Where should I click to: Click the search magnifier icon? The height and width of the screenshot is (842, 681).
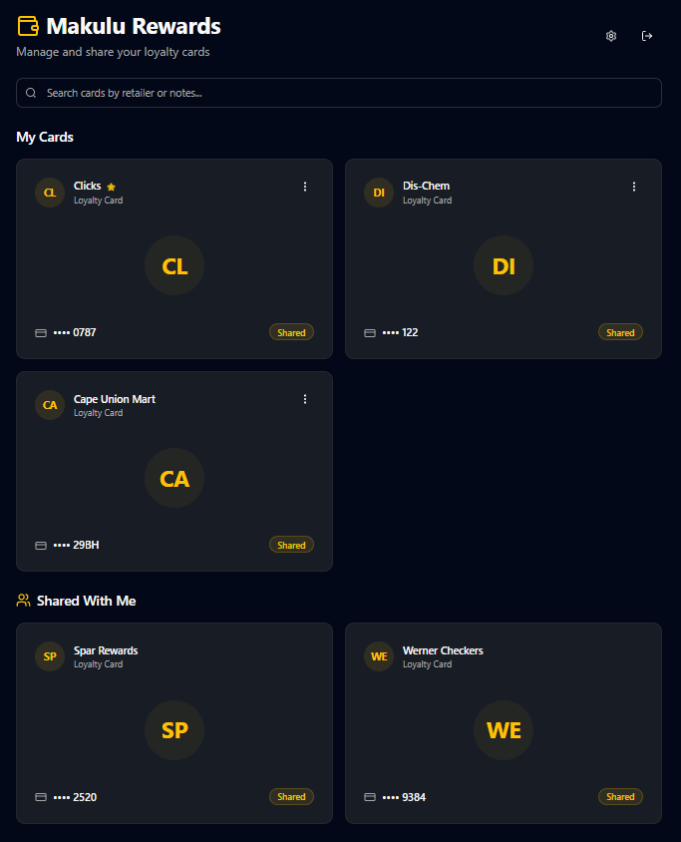(31, 93)
